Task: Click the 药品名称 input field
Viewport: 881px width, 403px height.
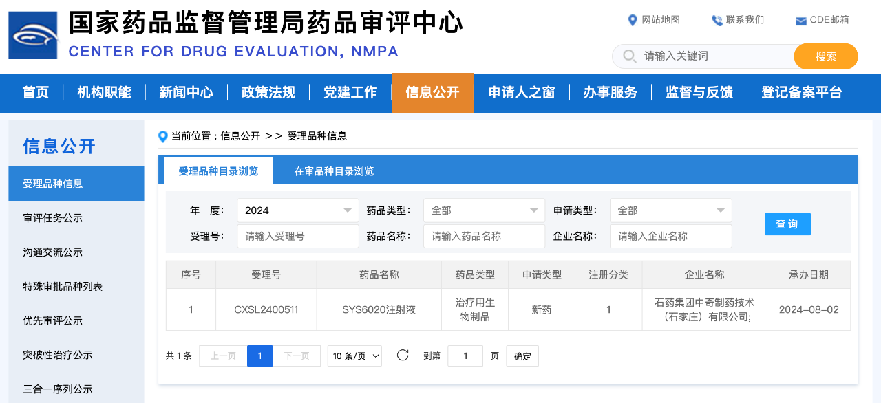Action: coord(484,236)
